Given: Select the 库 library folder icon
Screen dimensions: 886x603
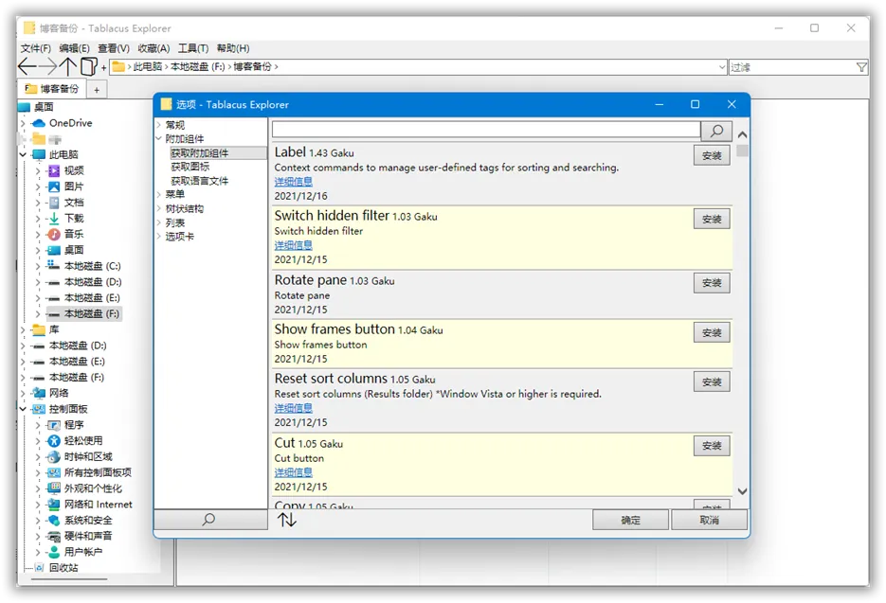Looking at the screenshot, I should pyautogui.click(x=39, y=329).
